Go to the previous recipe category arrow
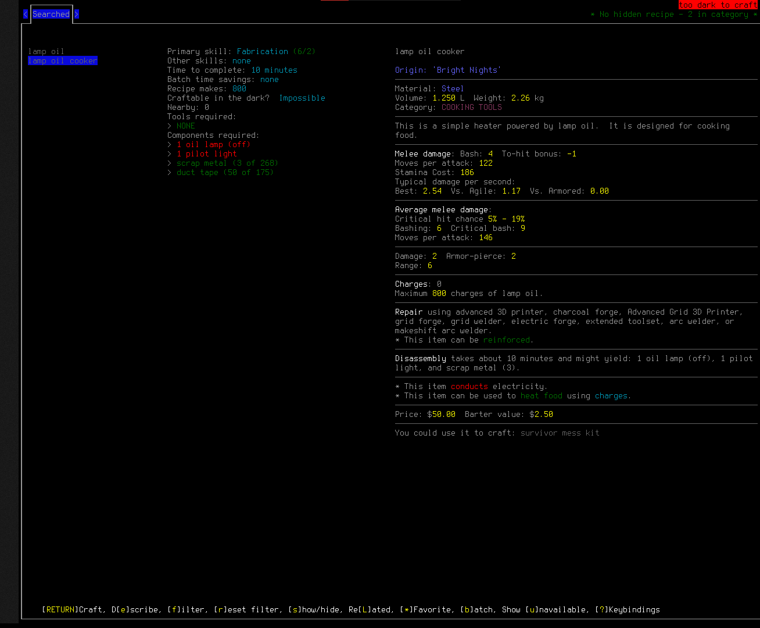The width and height of the screenshot is (760, 628). tap(26, 14)
